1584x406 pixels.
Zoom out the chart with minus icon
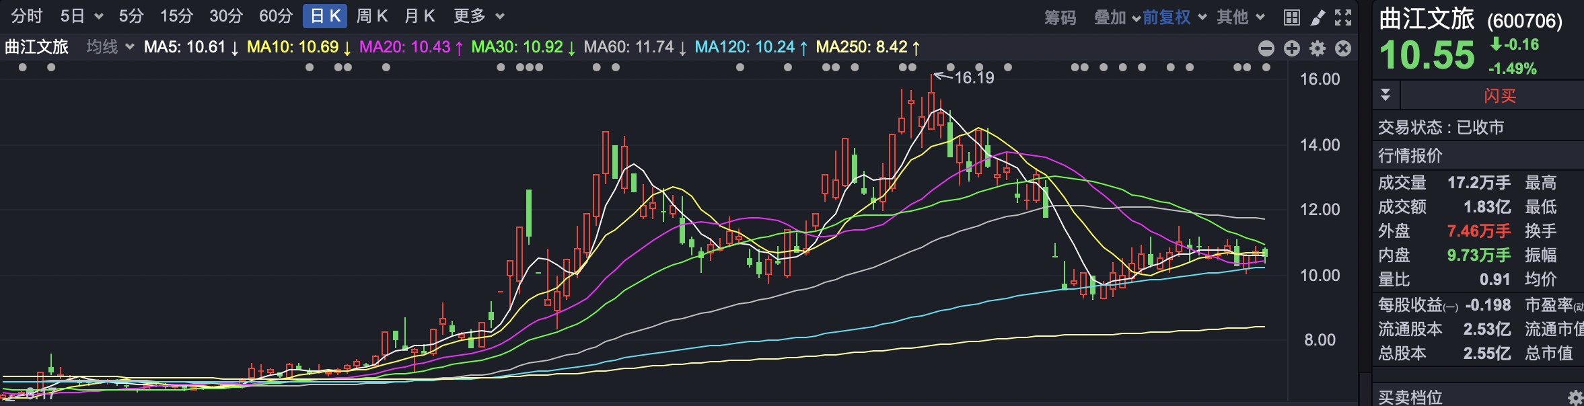pos(1266,48)
